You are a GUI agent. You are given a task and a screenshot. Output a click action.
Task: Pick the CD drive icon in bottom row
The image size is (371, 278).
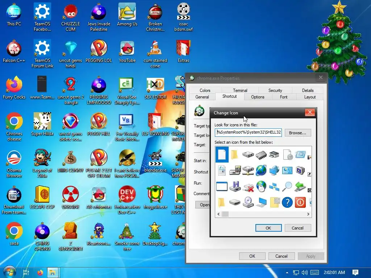(248, 202)
